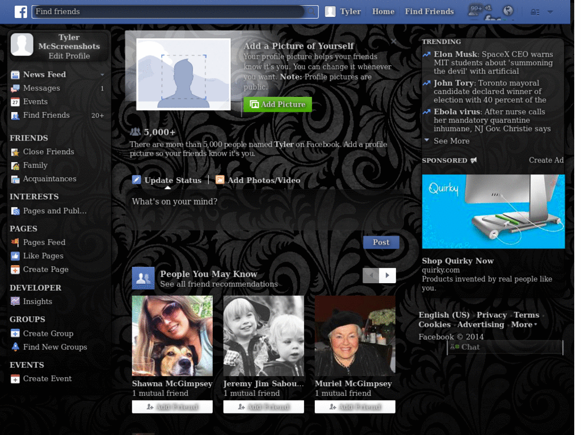
Task: Click the Acquaintances list icon
Action: [x=15, y=180]
